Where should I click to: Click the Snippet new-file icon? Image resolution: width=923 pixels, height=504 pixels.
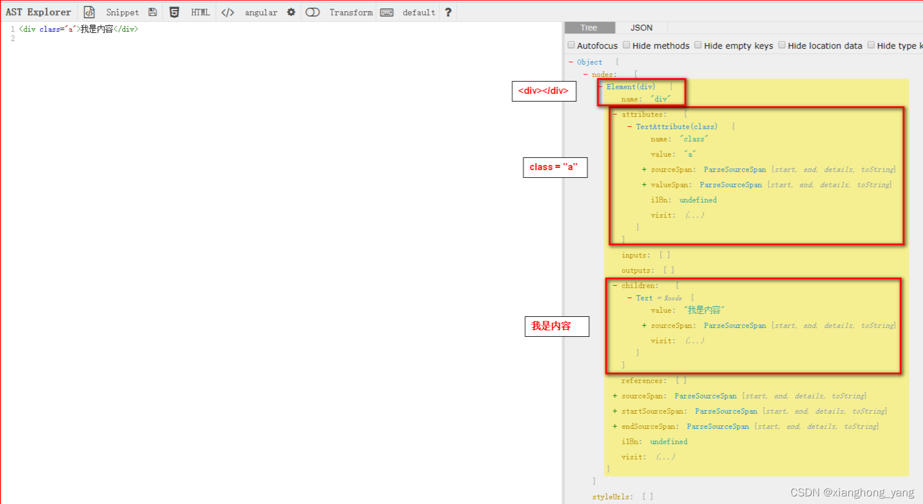89,12
